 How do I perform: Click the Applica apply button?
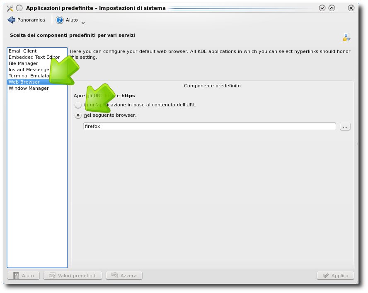(x=335, y=276)
